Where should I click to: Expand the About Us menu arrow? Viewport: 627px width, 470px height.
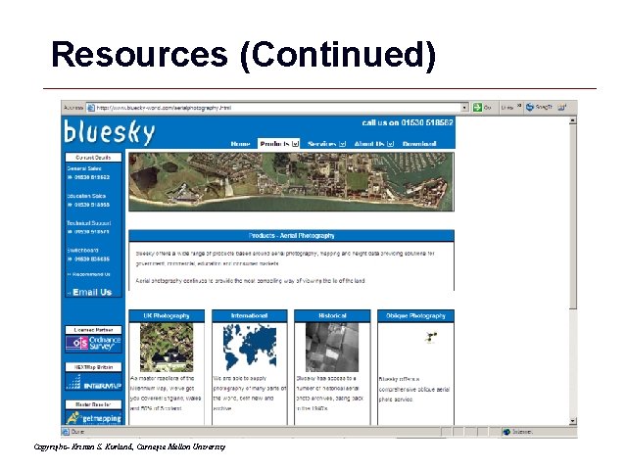click(391, 144)
